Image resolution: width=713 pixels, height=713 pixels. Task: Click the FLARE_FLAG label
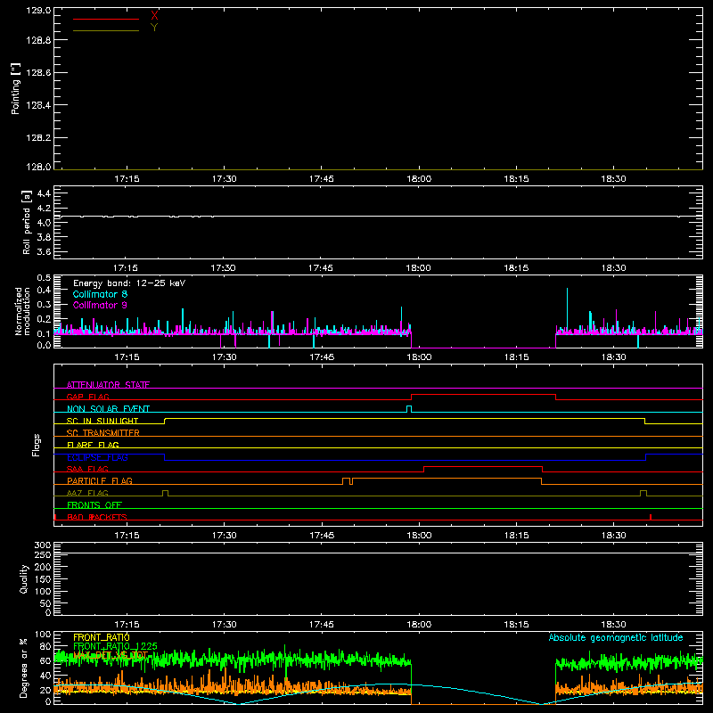[x=93, y=445]
